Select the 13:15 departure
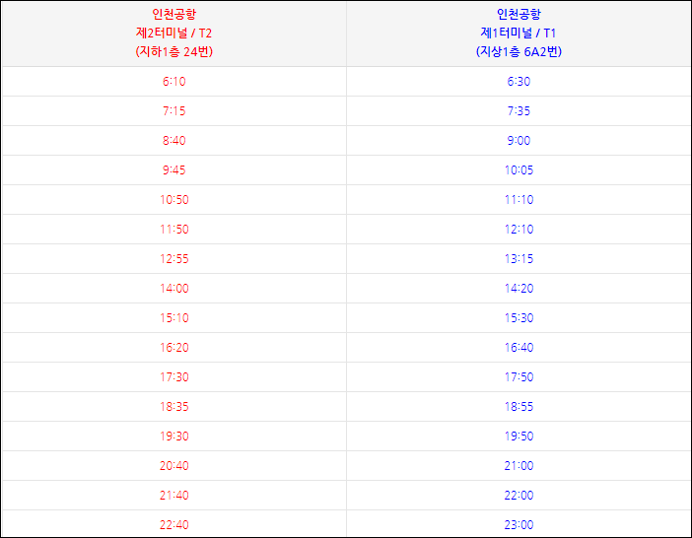Viewport: 692px width, 538px height. [519, 259]
